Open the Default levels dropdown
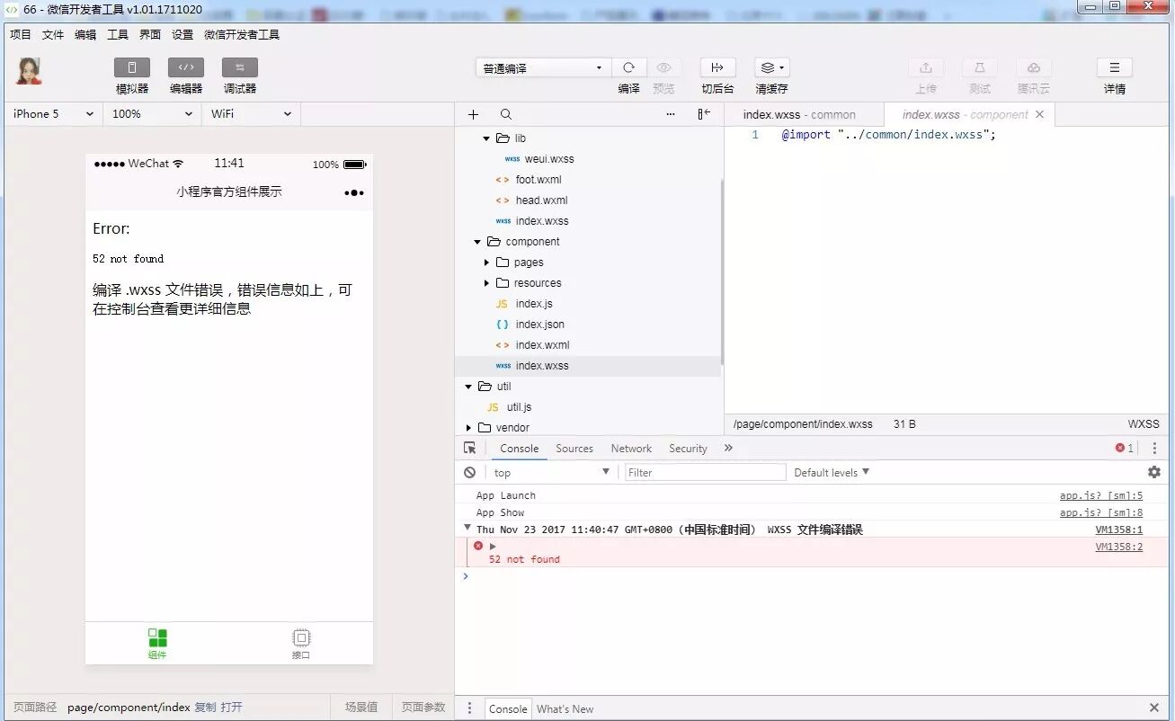 (832, 472)
